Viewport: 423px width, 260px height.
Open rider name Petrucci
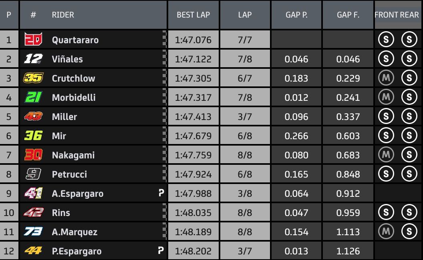tap(69, 174)
